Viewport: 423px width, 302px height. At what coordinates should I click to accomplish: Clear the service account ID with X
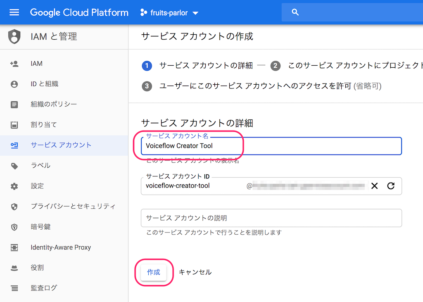pyautogui.click(x=374, y=186)
